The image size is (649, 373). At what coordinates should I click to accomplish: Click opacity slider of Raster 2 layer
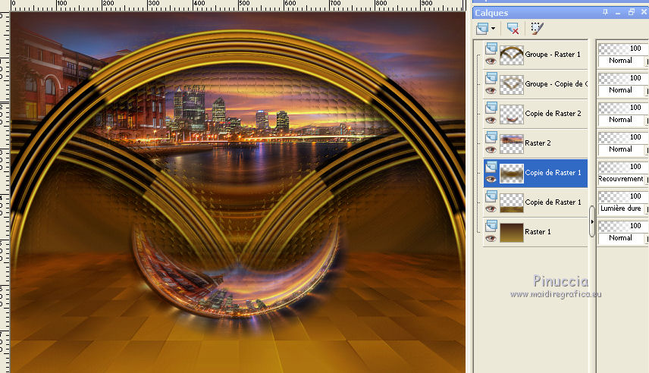coord(622,137)
